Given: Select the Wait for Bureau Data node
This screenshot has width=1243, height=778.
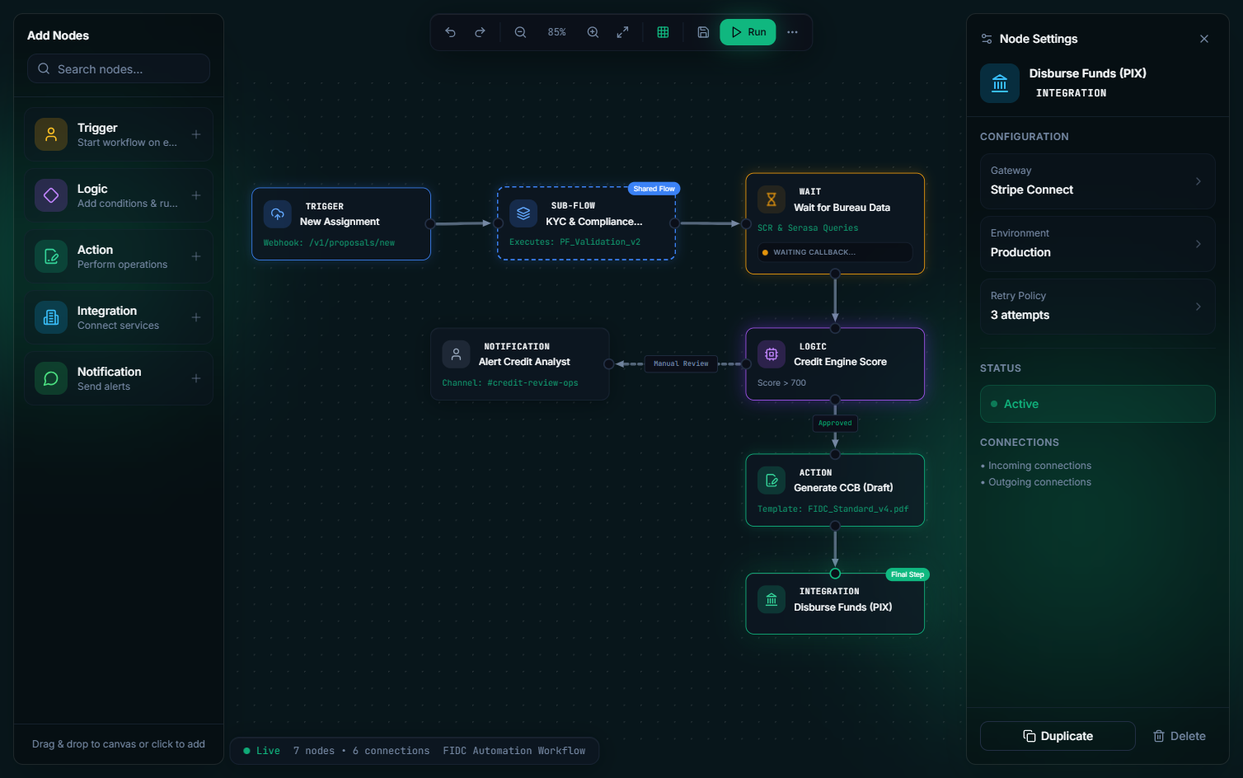Looking at the screenshot, I should pos(835,223).
